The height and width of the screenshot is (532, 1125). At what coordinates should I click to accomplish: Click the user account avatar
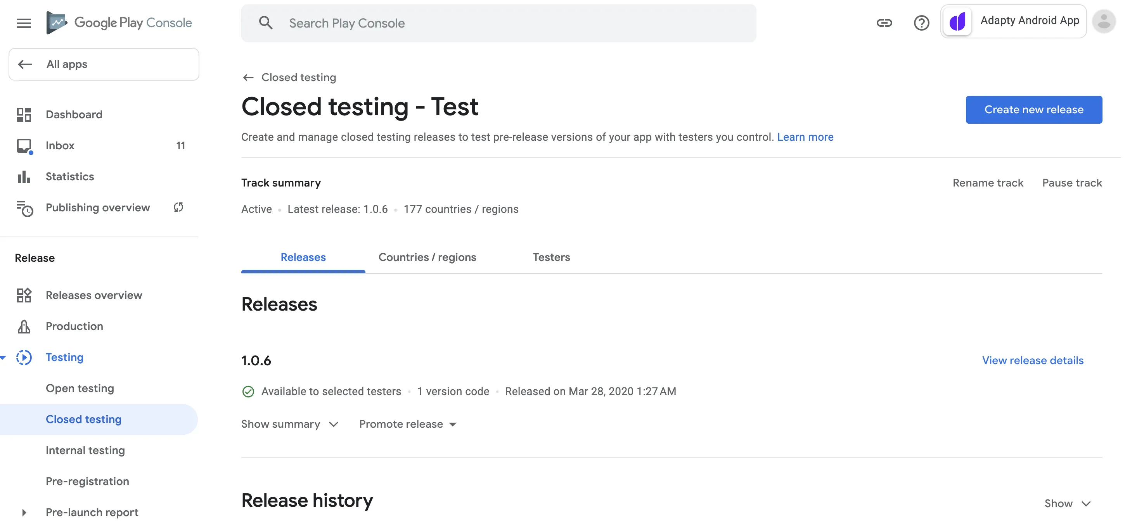[1103, 21]
